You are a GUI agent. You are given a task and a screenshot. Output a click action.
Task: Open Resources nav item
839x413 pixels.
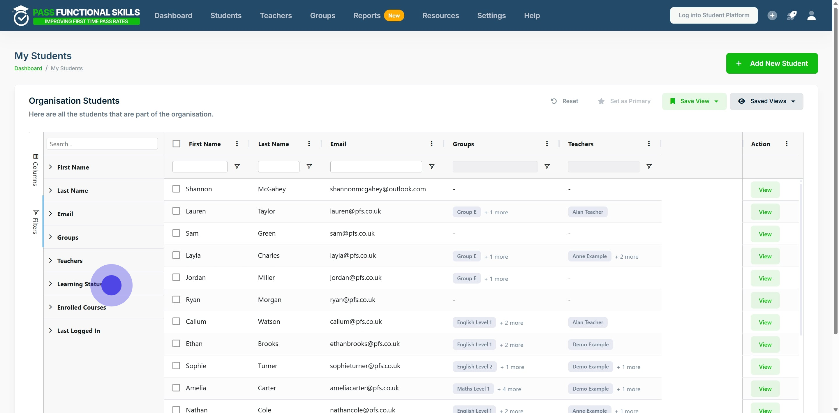tap(441, 15)
